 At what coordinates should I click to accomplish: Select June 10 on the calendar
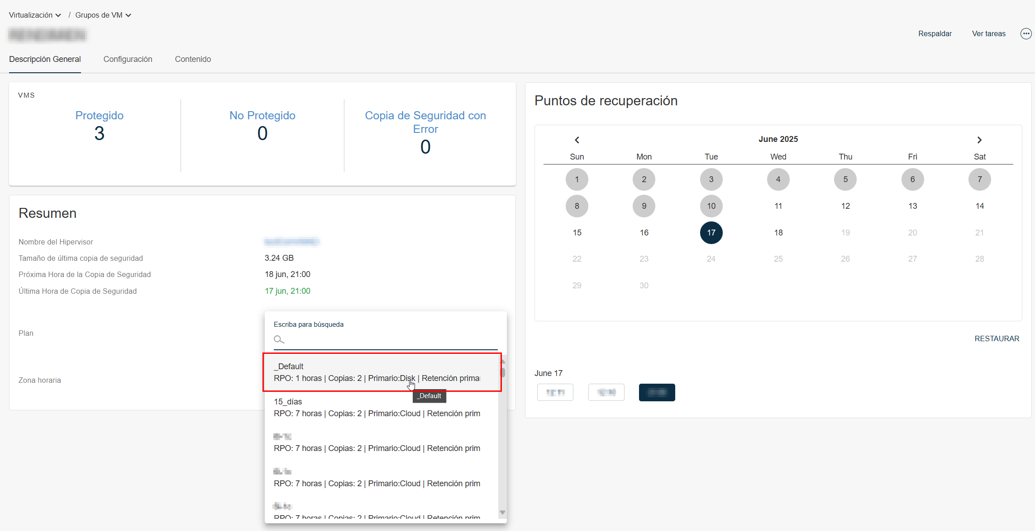711,206
